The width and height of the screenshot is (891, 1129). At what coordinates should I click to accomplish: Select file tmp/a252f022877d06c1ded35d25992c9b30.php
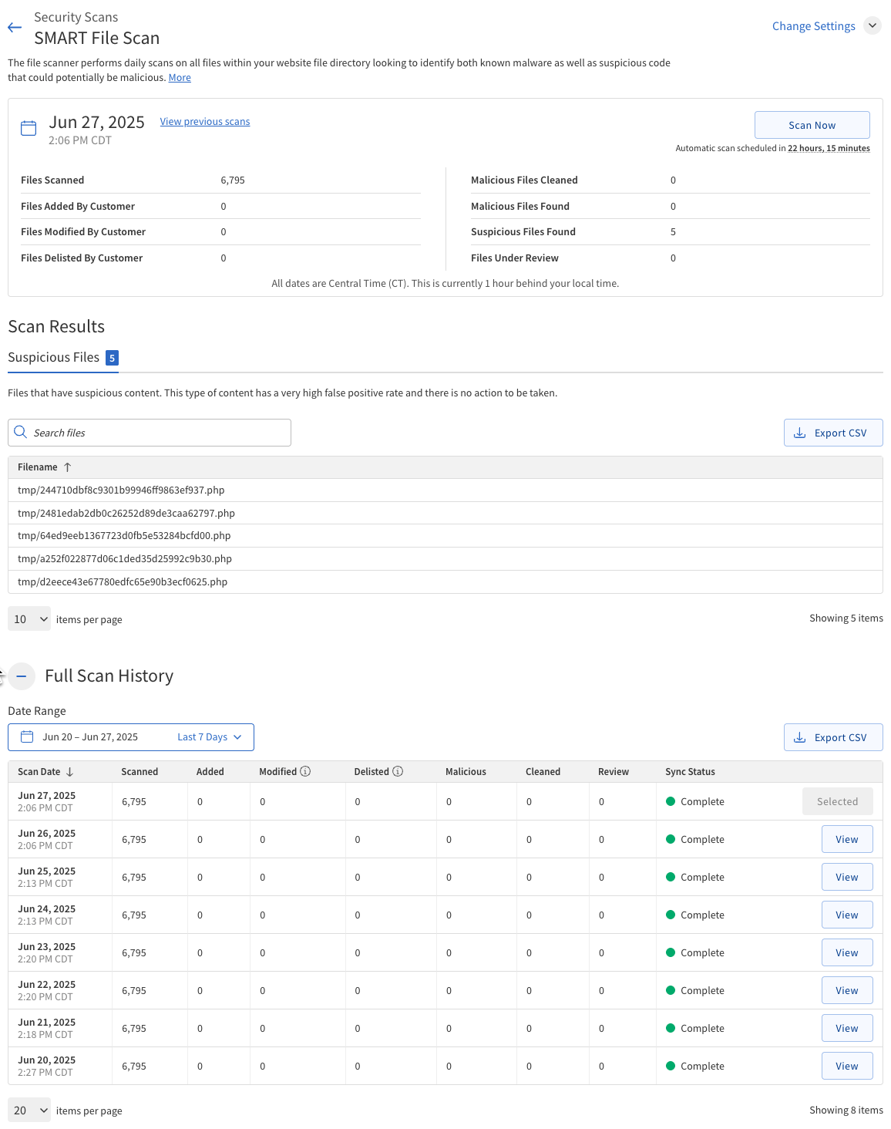pyautogui.click(x=445, y=559)
